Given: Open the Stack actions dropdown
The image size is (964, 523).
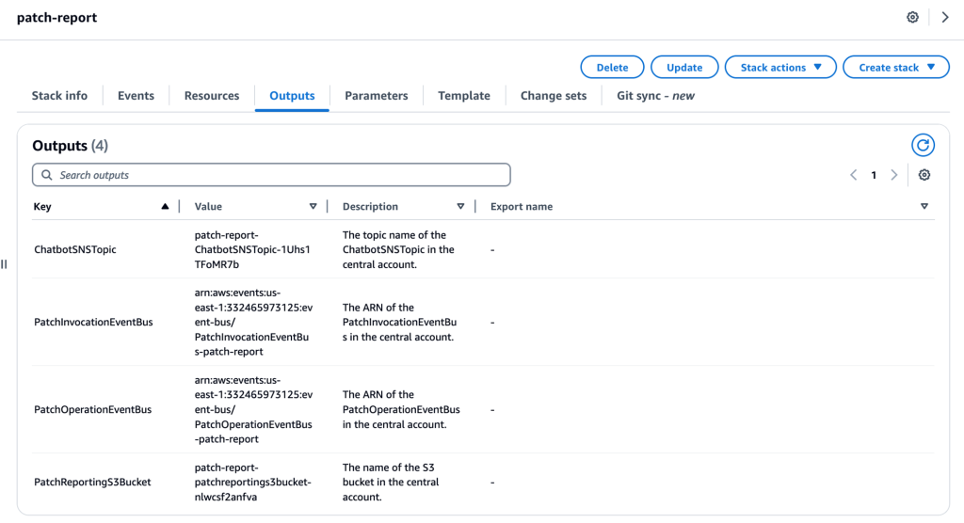Looking at the screenshot, I should point(780,67).
